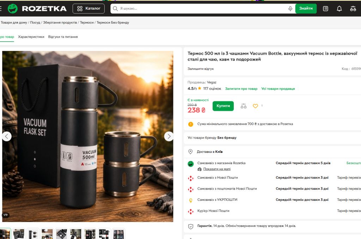The height and width of the screenshot is (239, 361).
Task: Focus the Я шукаю search field
Action: 203,8
